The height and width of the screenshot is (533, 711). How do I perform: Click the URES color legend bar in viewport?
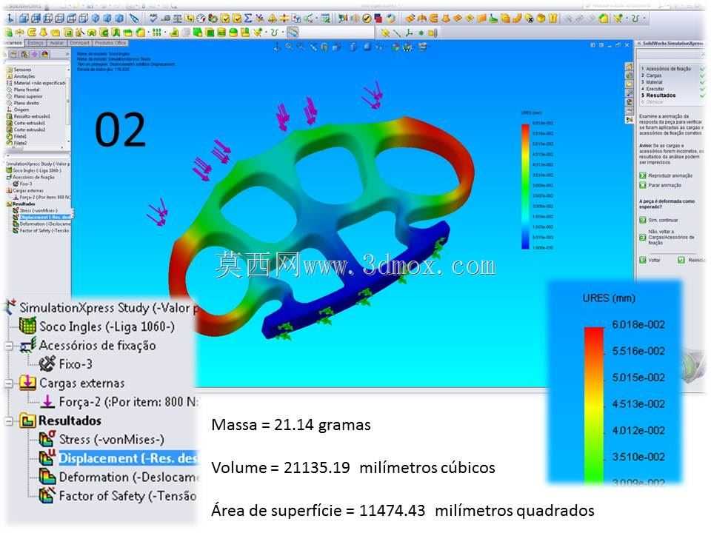tap(525, 187)
